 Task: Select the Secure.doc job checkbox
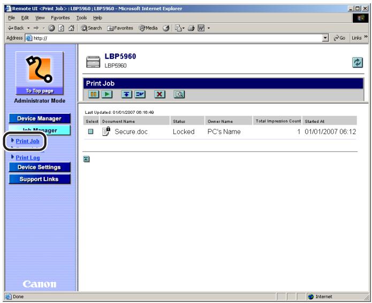click(90, 131)
